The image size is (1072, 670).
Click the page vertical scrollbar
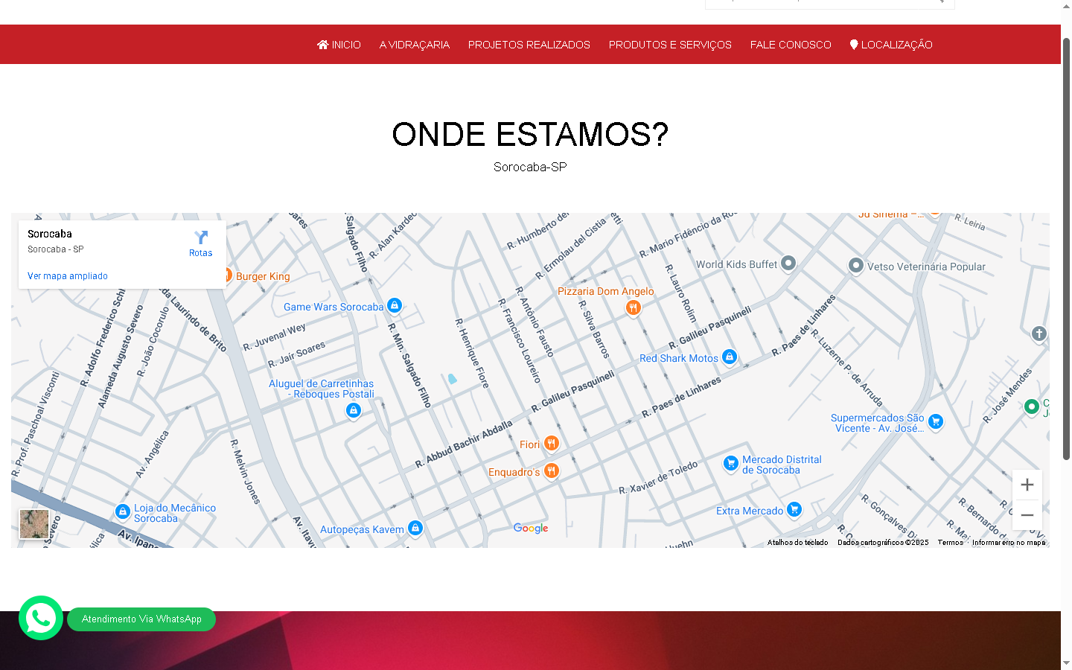click(x=1066, y=246)
